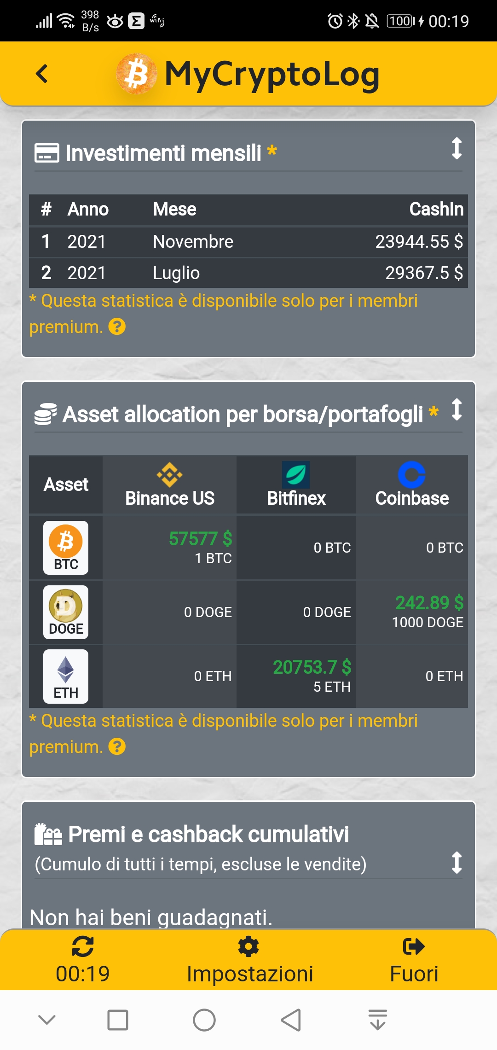The height and width of the screenshot is (1050, 497).
Task: Tap the Fuori logout icon
Action: [x=413, y=947]
